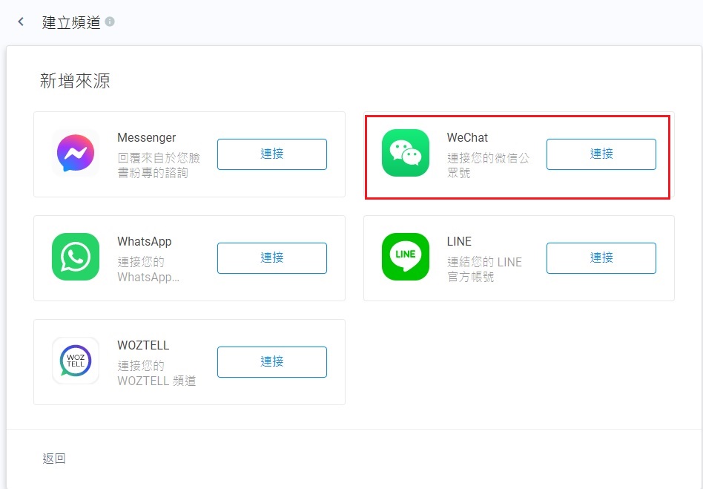Click the back arrow beside 建立頻道

(21, 22)
